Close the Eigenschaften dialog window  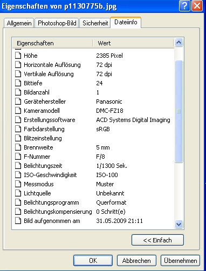point(197,6)
